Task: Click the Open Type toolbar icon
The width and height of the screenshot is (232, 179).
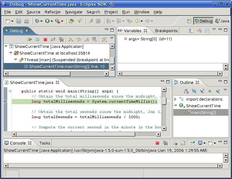Action: click(71, 21)
